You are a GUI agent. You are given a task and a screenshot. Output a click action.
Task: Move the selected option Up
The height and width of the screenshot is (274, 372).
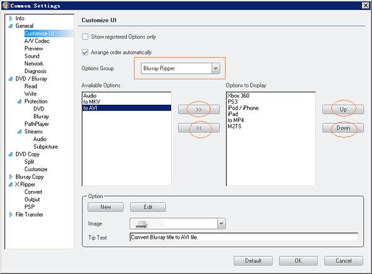click(x=343, y=110)
